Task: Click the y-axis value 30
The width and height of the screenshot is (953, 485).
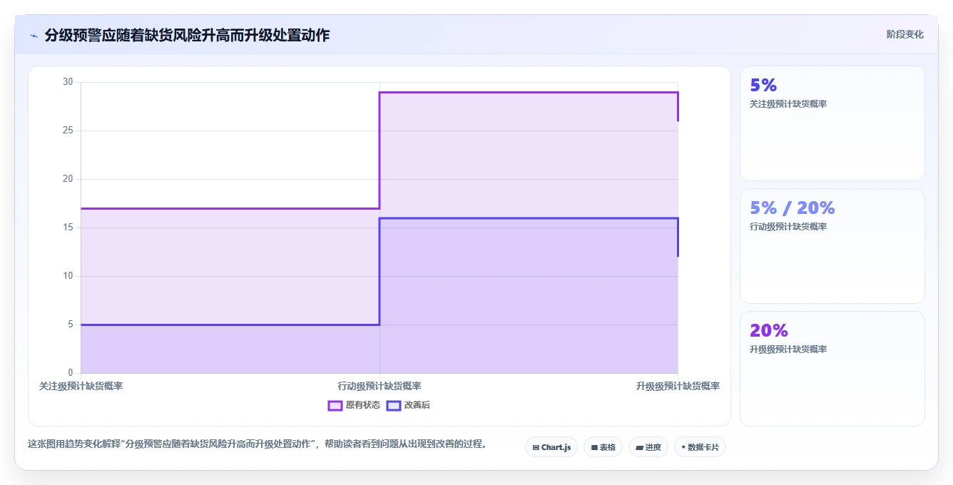Action: pyautogui.click(x=68, y=82)
